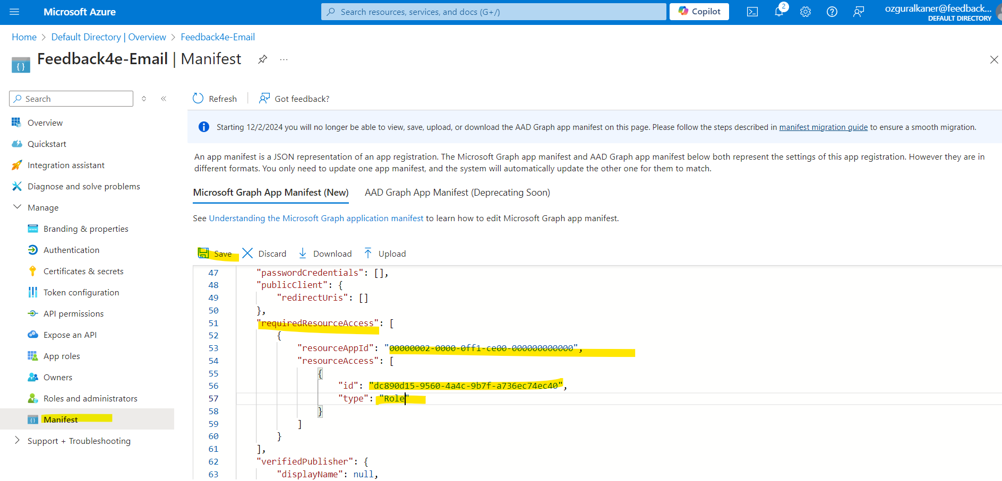This screenshot has width=1002, height=481.
Task: Click the help question mark icon
Action: 832,12
